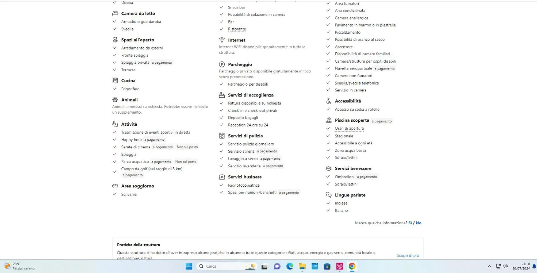Click Sì for missing information
The width and height of the screenshot is (537, 273).
click(410, 223)
